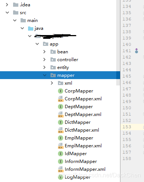Click the xml package icon
Image resolution: width=144 pixels, height=182 pixels.
point(61,83)
